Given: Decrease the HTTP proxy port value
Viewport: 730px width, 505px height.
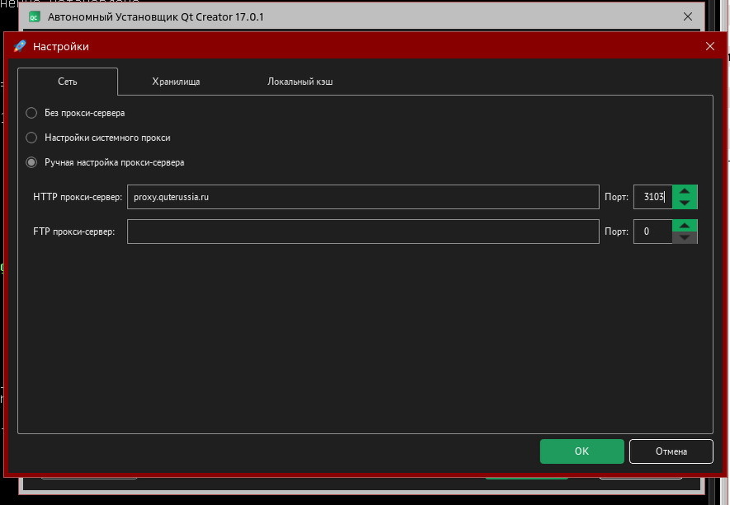Looking at the screenshot, I should pos(685,203).
